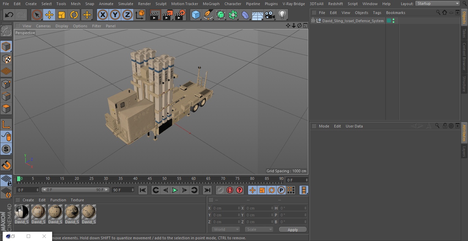Play animation forward
Image resolution: width=468 pixels, height=241 pixels.
[x=175, y=190]
